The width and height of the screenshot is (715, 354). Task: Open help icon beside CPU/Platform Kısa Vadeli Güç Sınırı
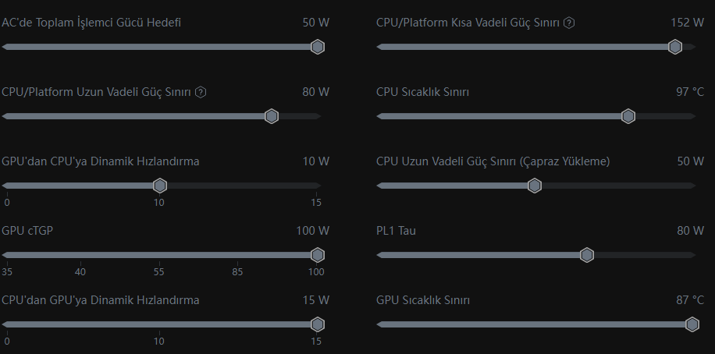(x=568, y=23)
